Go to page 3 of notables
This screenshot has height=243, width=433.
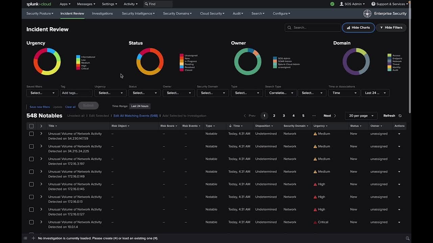(x=284, y=116)
